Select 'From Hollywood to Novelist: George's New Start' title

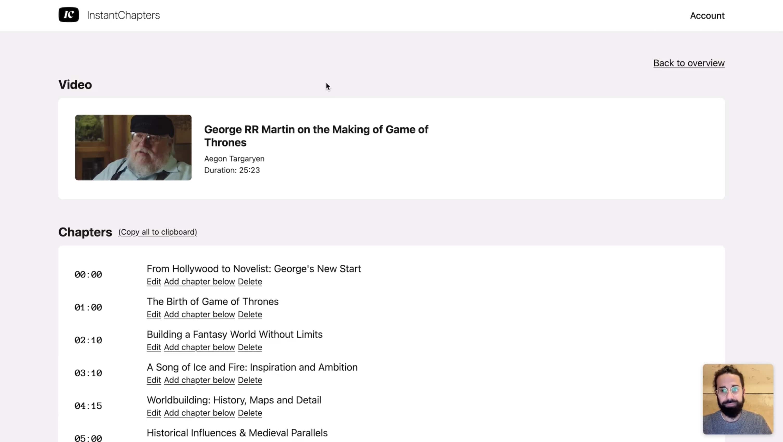(x=254, y=269)
